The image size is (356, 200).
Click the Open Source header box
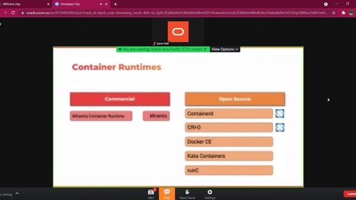(235, 99)
